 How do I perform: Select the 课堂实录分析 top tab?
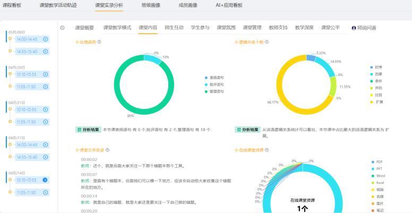[x=109, y=5]
